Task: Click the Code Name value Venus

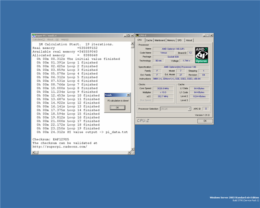Action: [164, 53]
